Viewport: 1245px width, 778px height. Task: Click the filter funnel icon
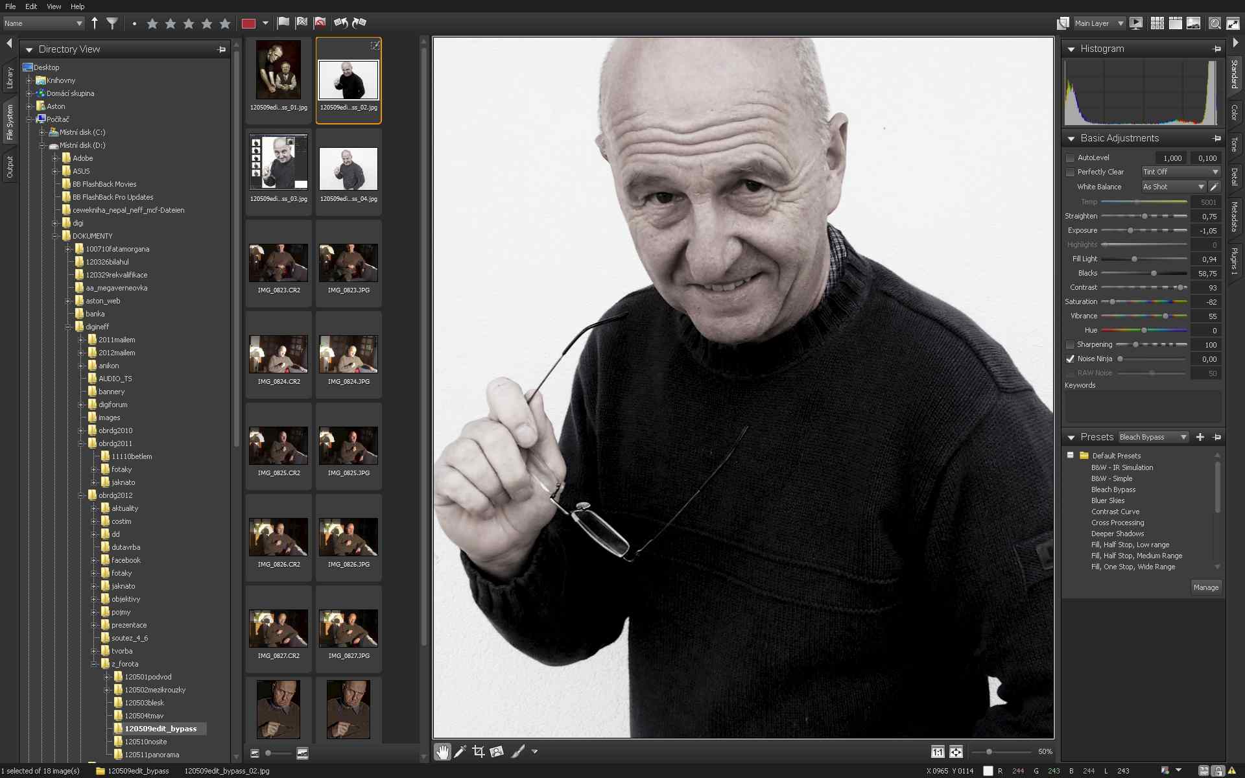click(112, 23)
